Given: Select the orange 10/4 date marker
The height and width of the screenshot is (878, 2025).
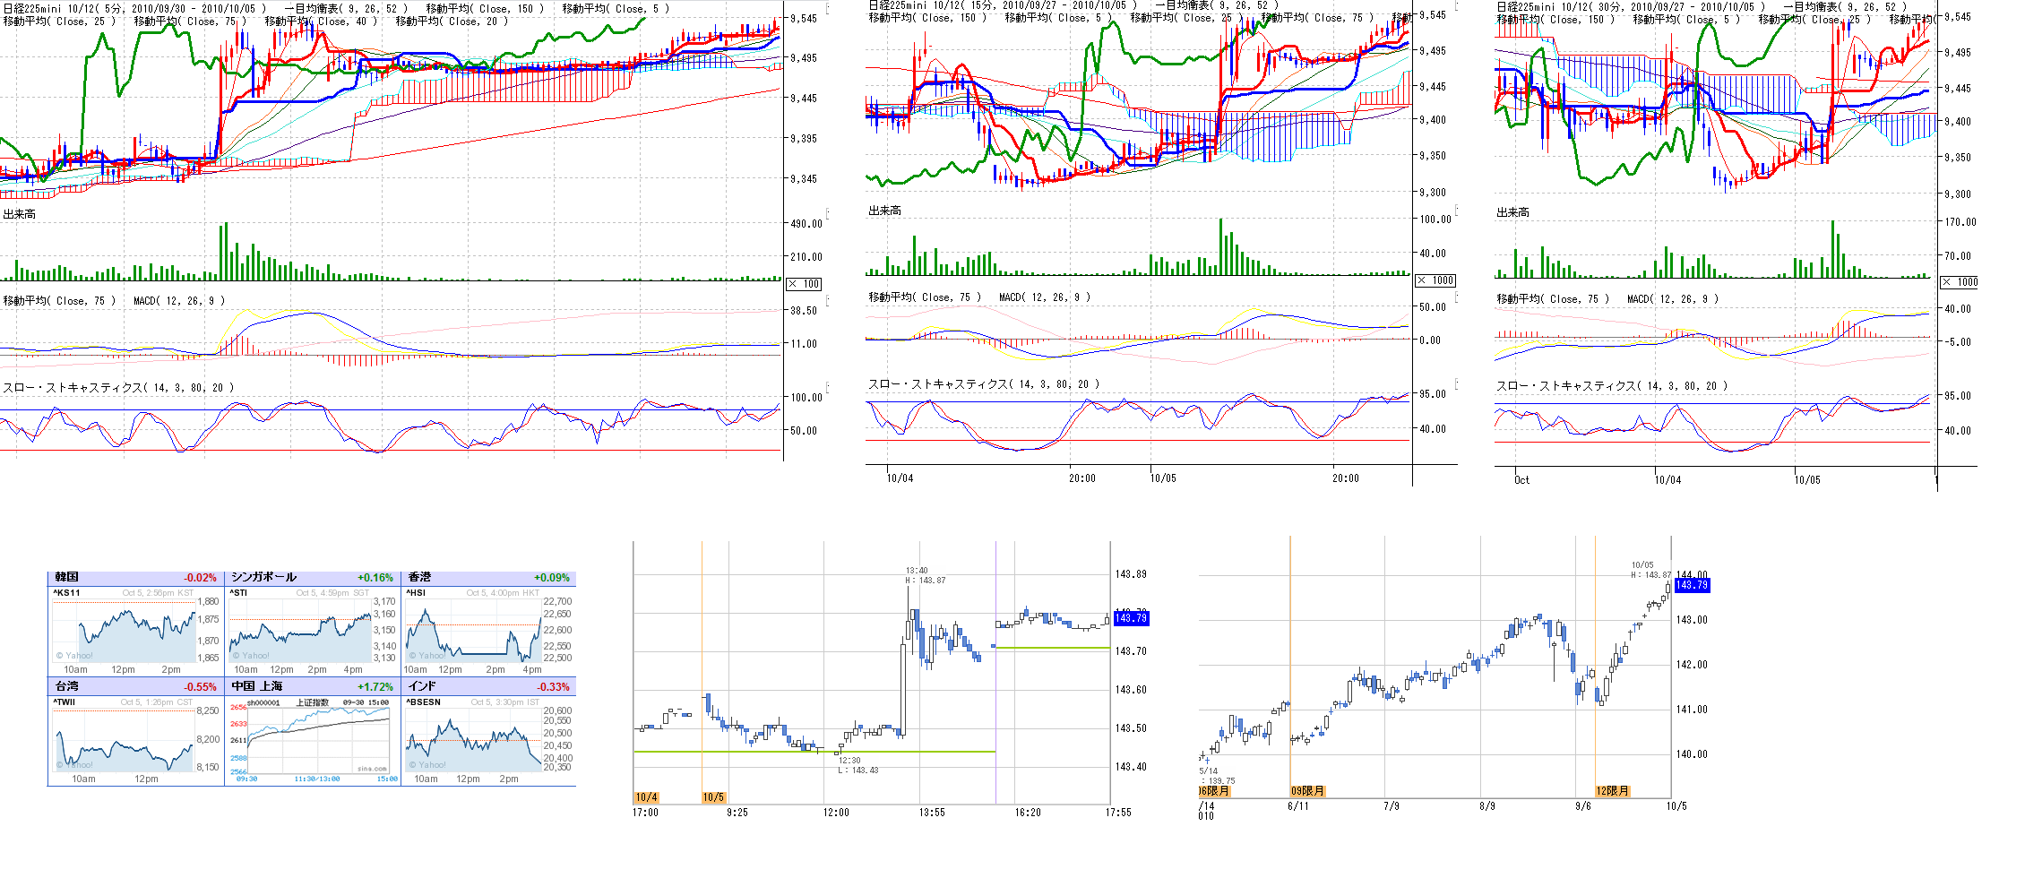Looking at the screenshot, I should click(646, 797).
